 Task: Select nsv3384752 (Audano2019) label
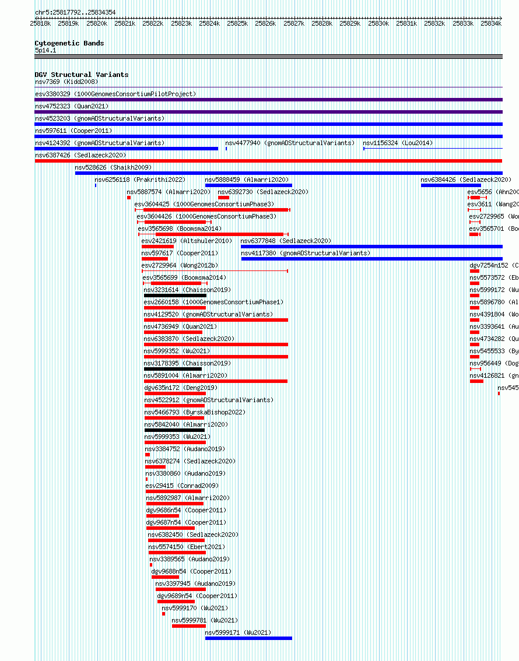[x=185, y=449]
